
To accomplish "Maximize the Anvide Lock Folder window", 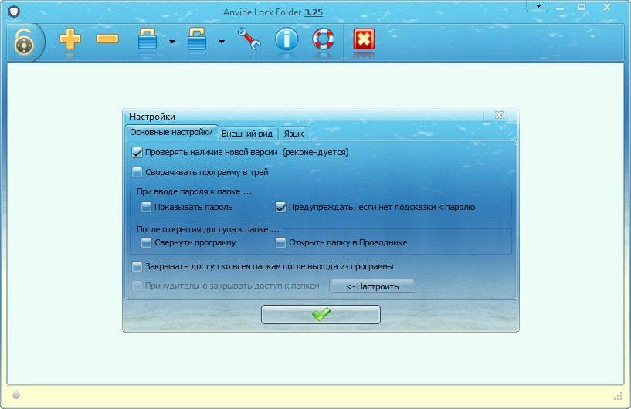I will tap(582, 7).
